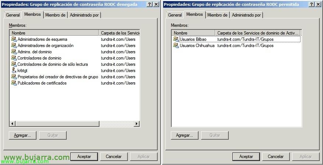Click help button in RODC denegada title bar

point(149,4)
